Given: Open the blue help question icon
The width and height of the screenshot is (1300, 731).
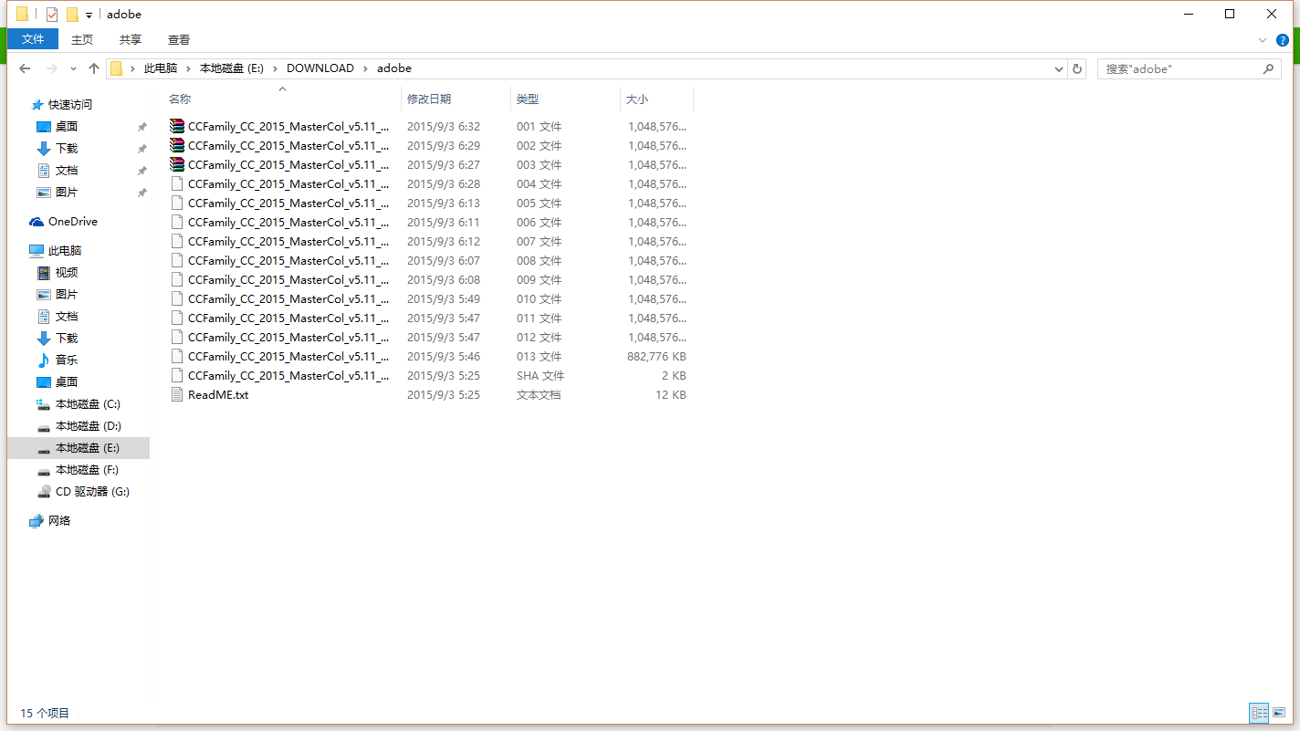Looking at the screenshot, I should [1283, 40].
